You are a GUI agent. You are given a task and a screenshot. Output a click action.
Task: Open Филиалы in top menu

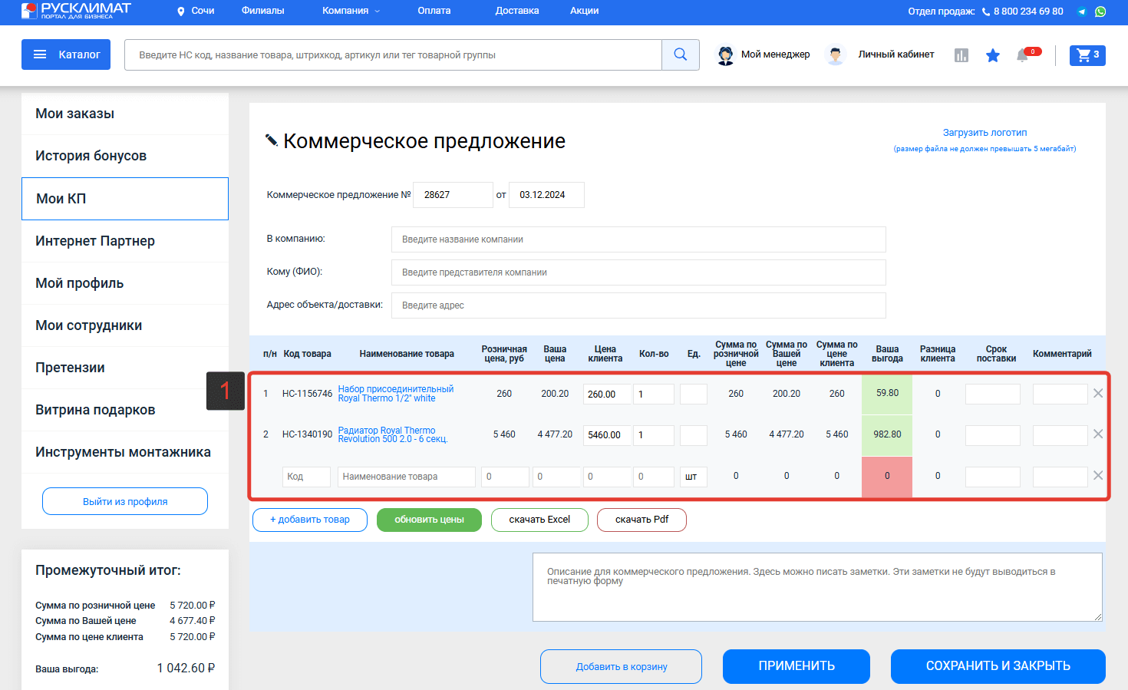coord(263,11)
